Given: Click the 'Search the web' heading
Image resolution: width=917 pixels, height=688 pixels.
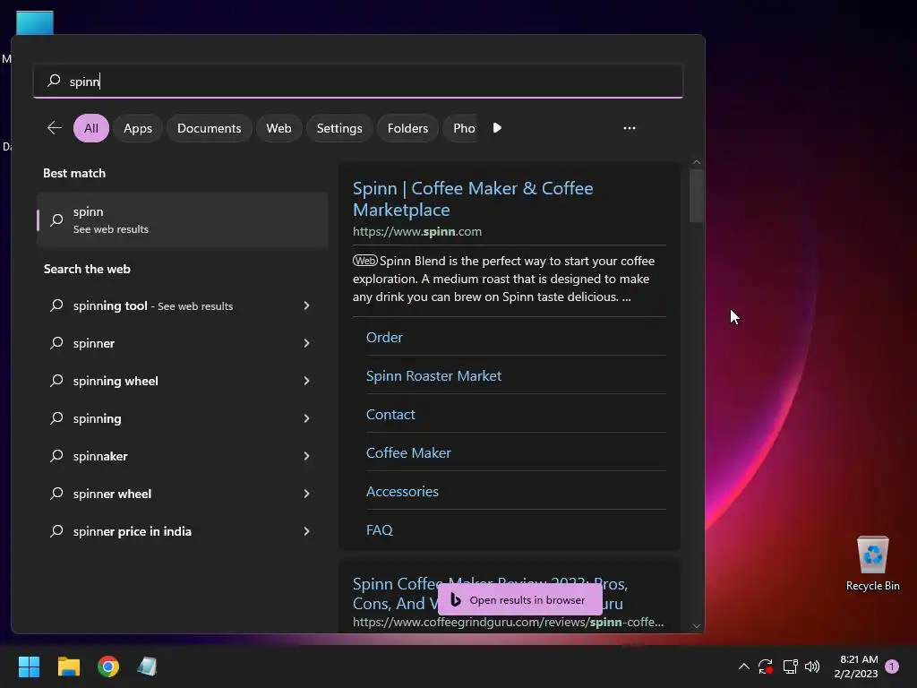Looking at the screenshot, I should click(x=87, y=269).
